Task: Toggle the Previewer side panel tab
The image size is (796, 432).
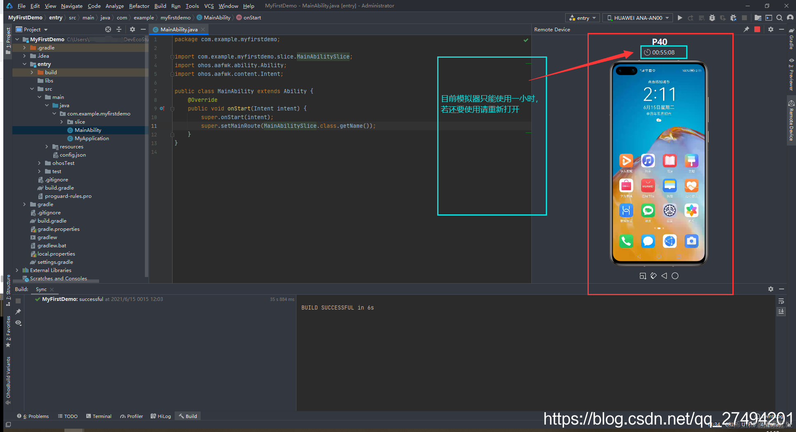Action: click(791, 75)
